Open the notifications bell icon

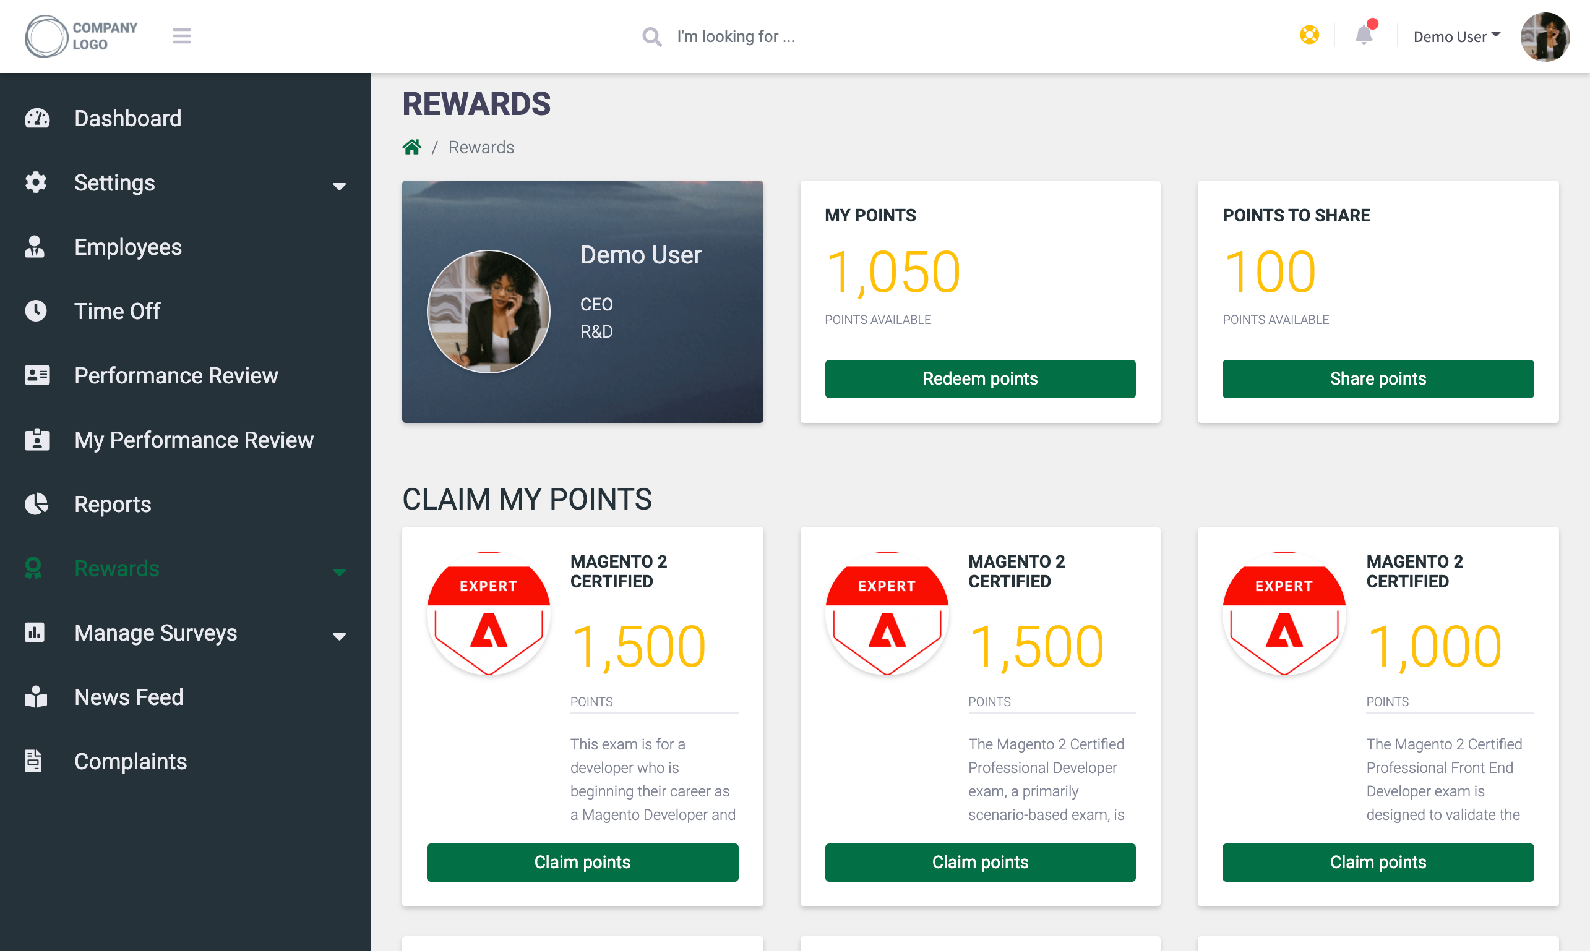click(1364, 35)
